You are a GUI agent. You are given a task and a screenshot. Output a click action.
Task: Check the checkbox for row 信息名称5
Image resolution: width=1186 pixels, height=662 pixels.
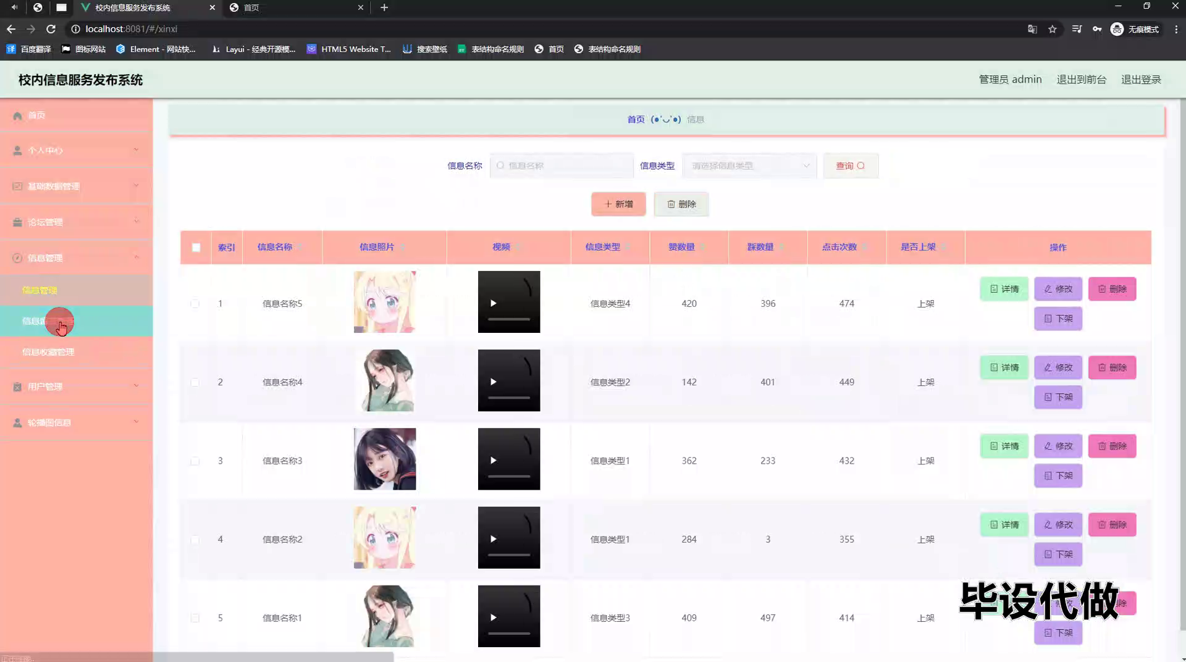point(195,304)
